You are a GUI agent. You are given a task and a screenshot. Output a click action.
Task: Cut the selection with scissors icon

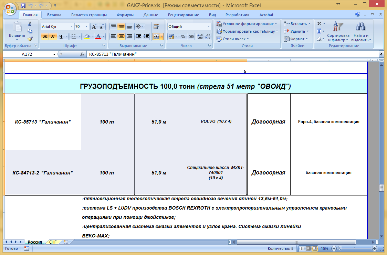pos(30,24)
